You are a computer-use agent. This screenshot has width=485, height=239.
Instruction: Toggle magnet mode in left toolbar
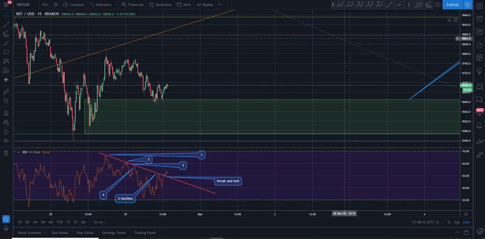tap(6, 113)
